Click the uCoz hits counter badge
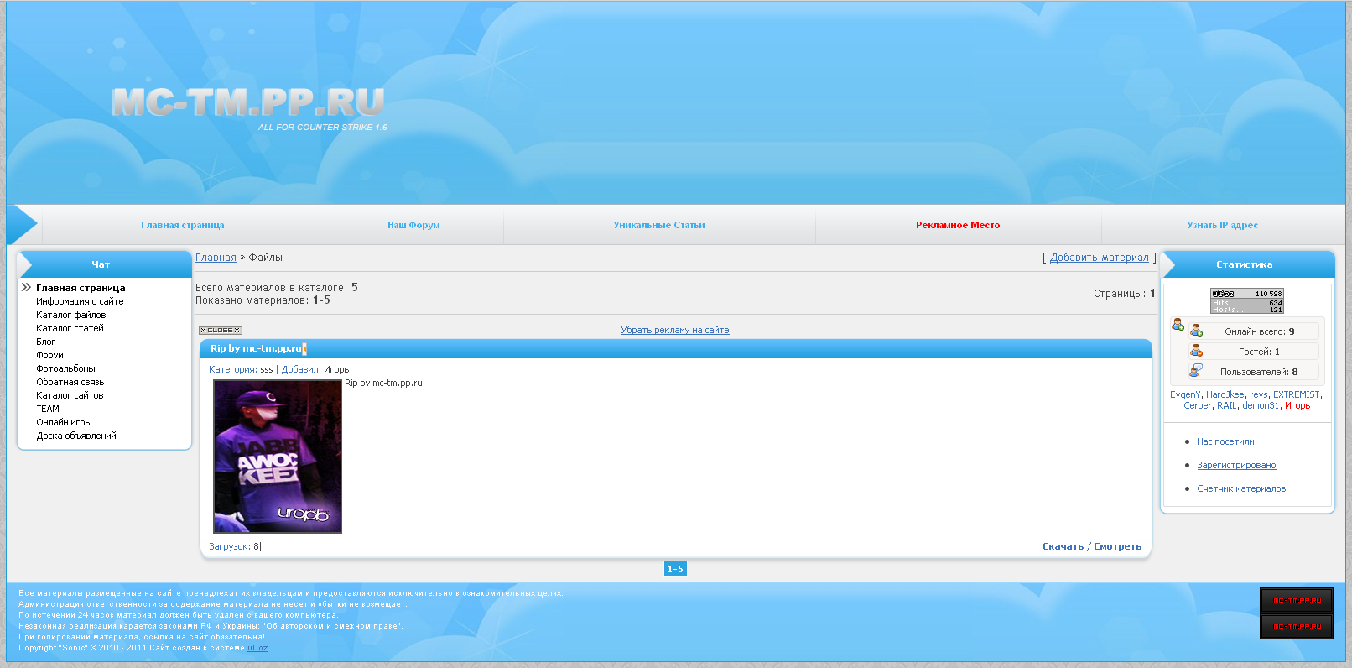This screenshot has width=1352, height=668. click(1246, 300)
